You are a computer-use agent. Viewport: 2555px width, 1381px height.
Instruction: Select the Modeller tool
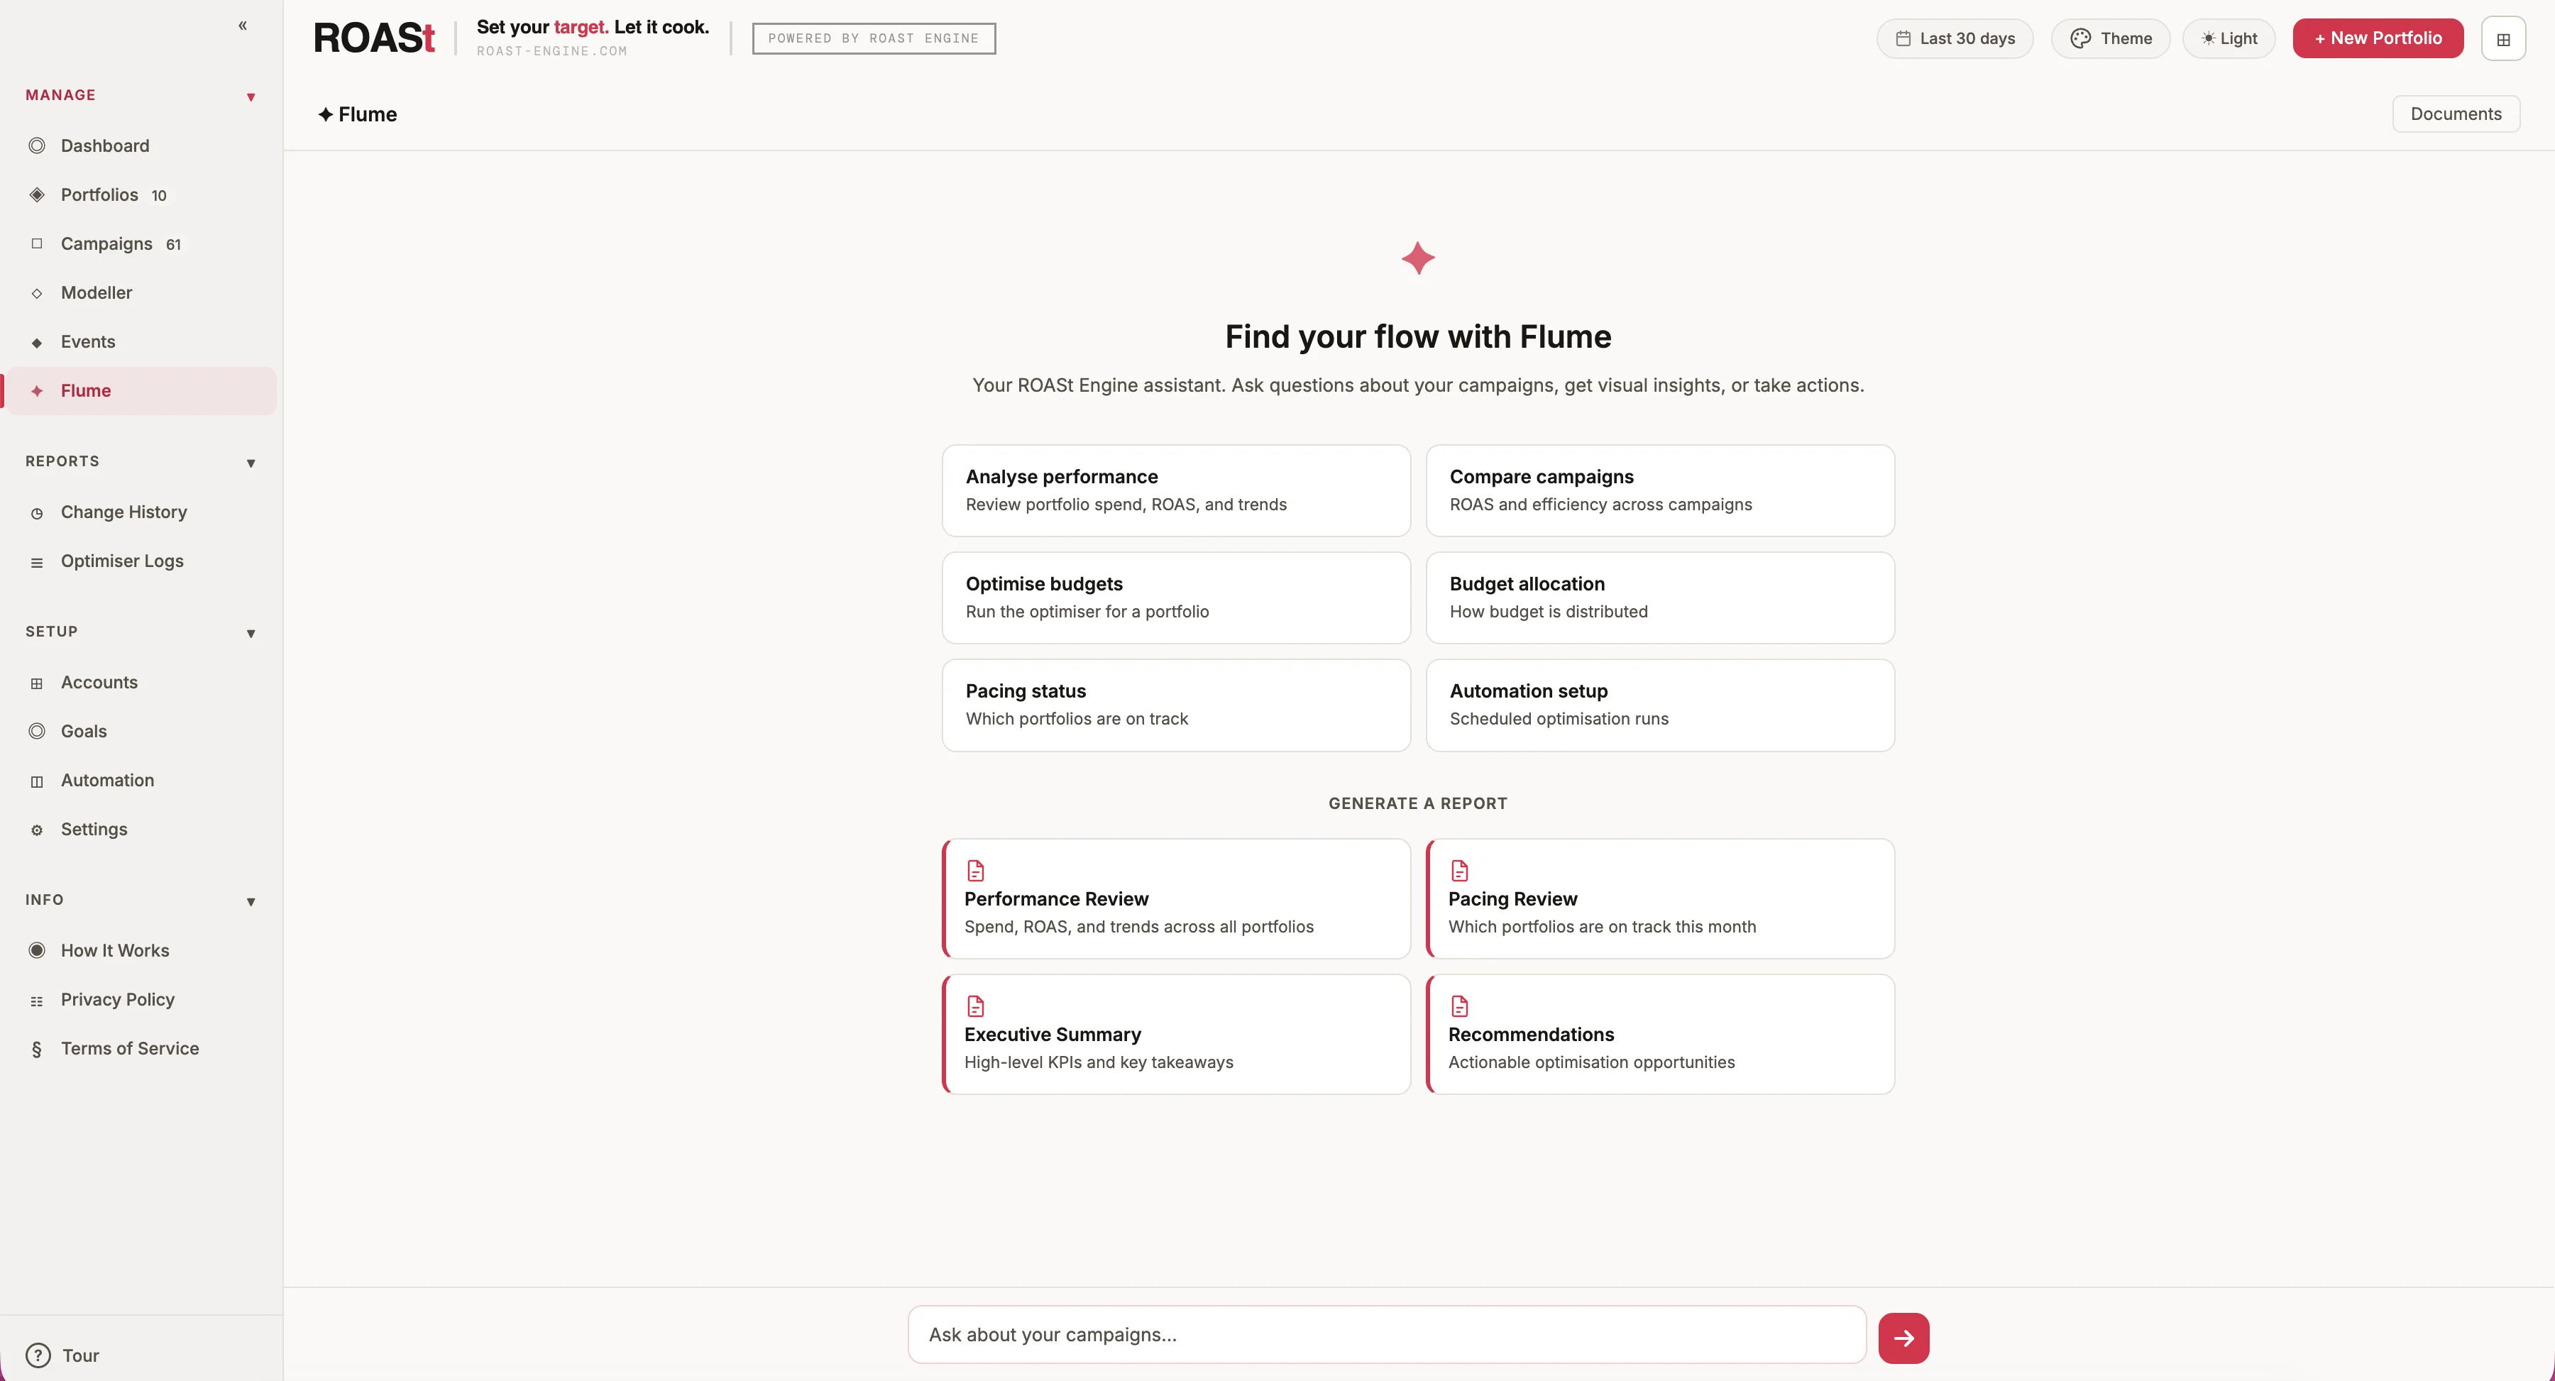95,292
